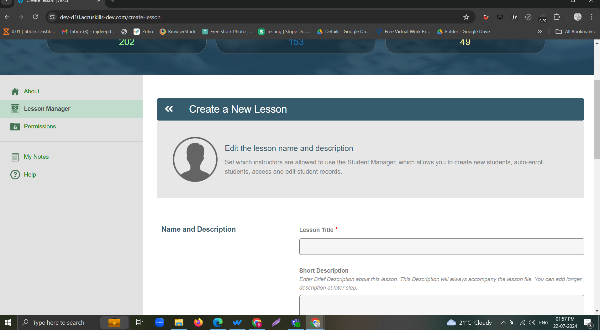Select Lesson Manager in sidebar
Image resolution: width=600 pixels, height=330 pixels.
47,109
